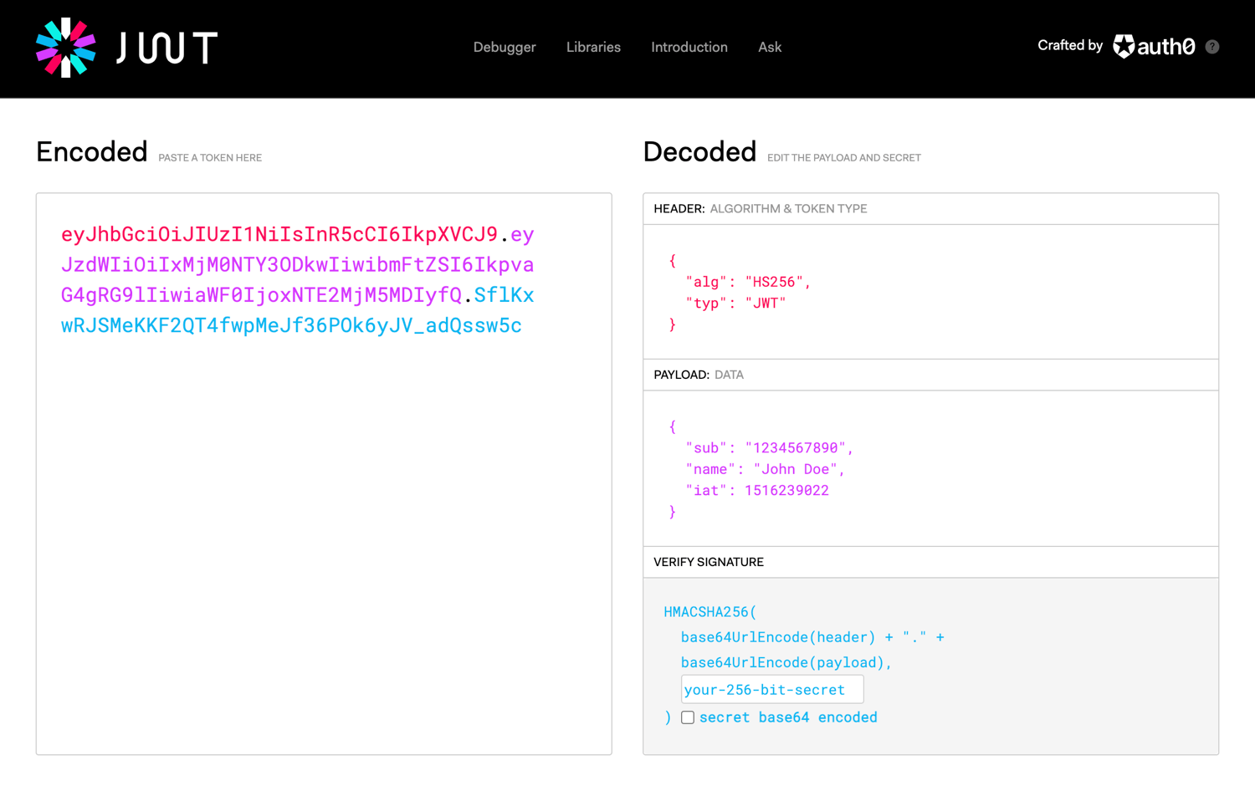Image resolution: width=1255 pixels, height=786 pixels.
Task: Click the "typ": "JWT" line
Action: click(735, 303)
